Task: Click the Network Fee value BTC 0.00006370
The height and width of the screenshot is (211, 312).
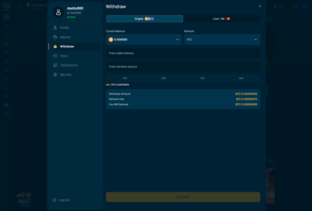Action: pyautogui.click(x=247, y=99)
